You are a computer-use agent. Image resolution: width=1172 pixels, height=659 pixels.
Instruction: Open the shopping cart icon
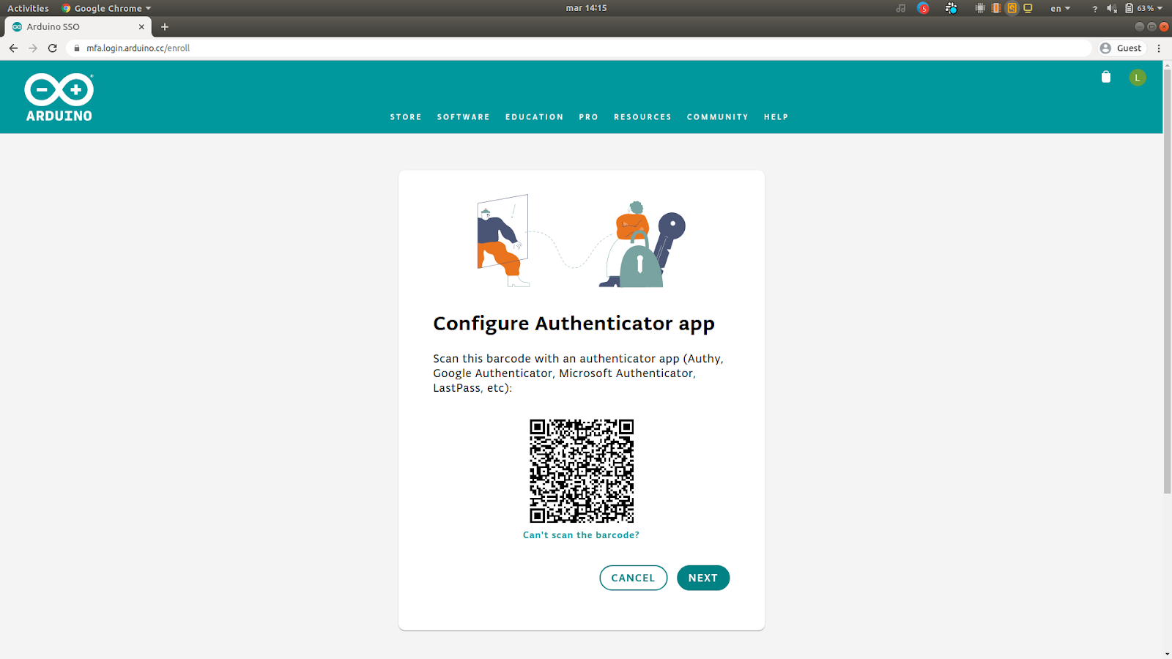click(1106, 77)
